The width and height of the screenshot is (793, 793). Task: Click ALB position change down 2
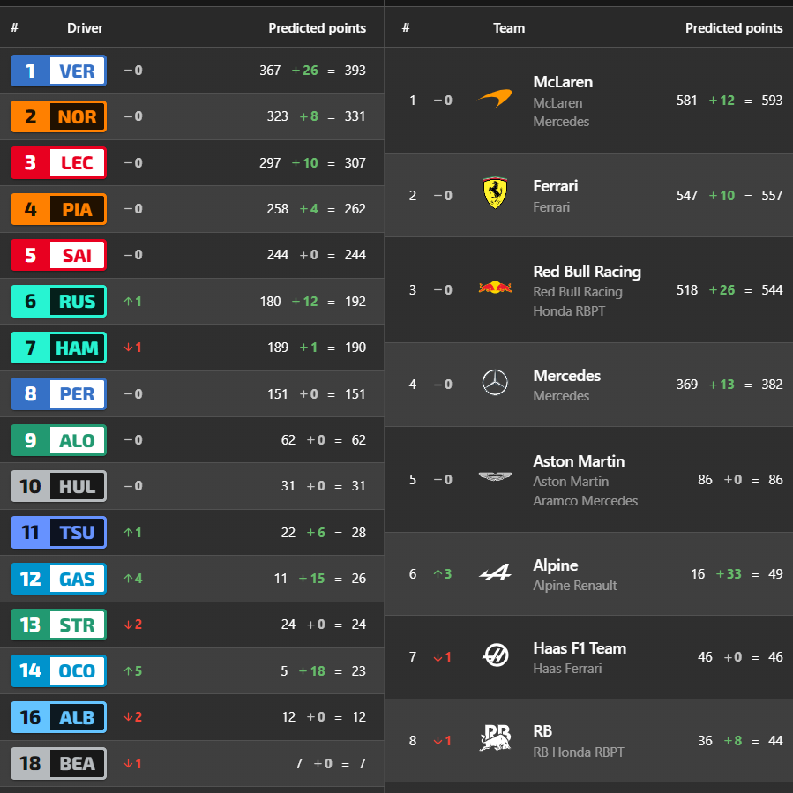point(133,716)
